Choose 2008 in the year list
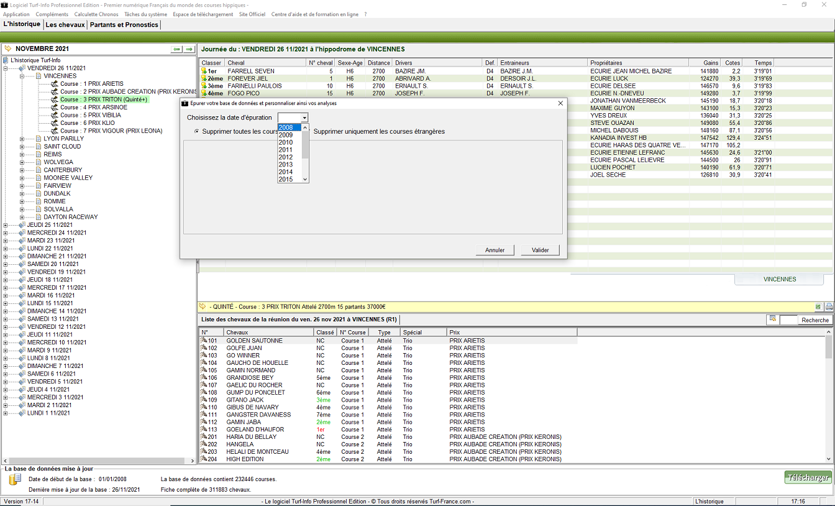This screenshot has height=506, width=835. [x=290, y=127]
